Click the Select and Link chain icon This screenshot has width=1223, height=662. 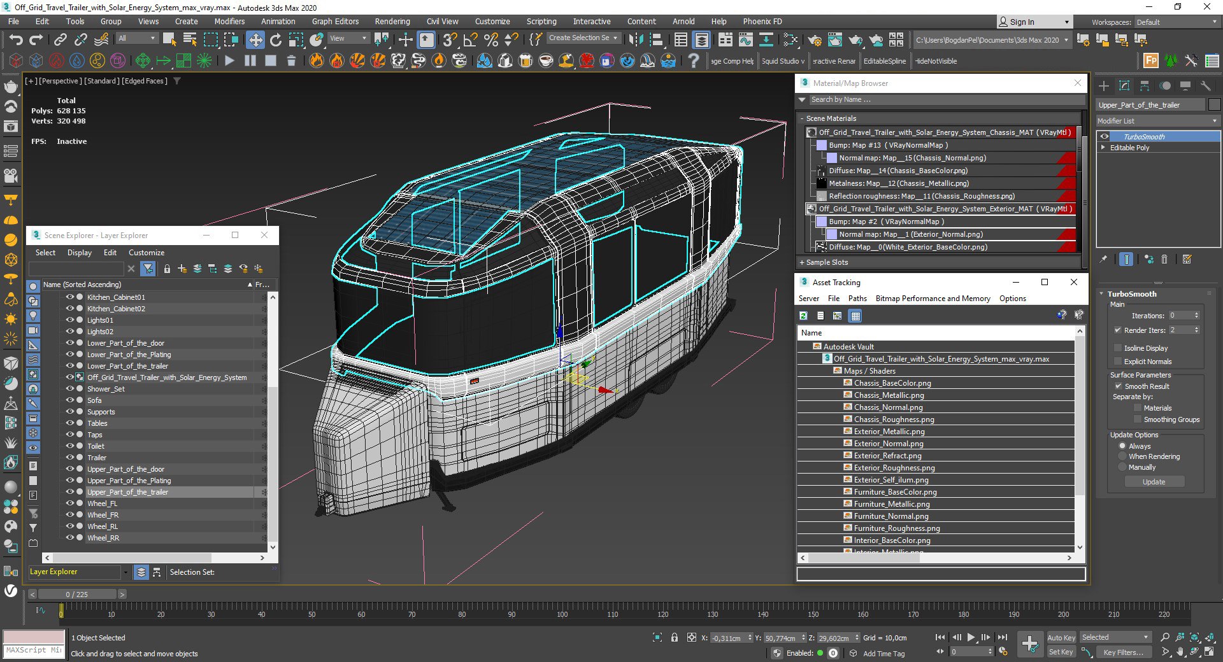point(60,39)
